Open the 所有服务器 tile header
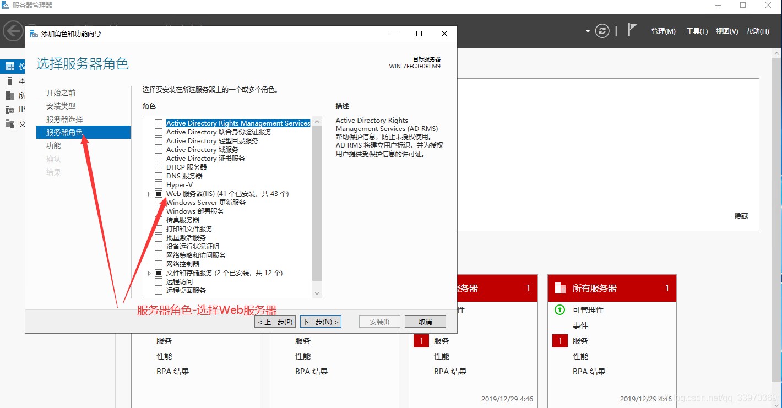The height and width of the screenshot is (408, 782). 612,288
